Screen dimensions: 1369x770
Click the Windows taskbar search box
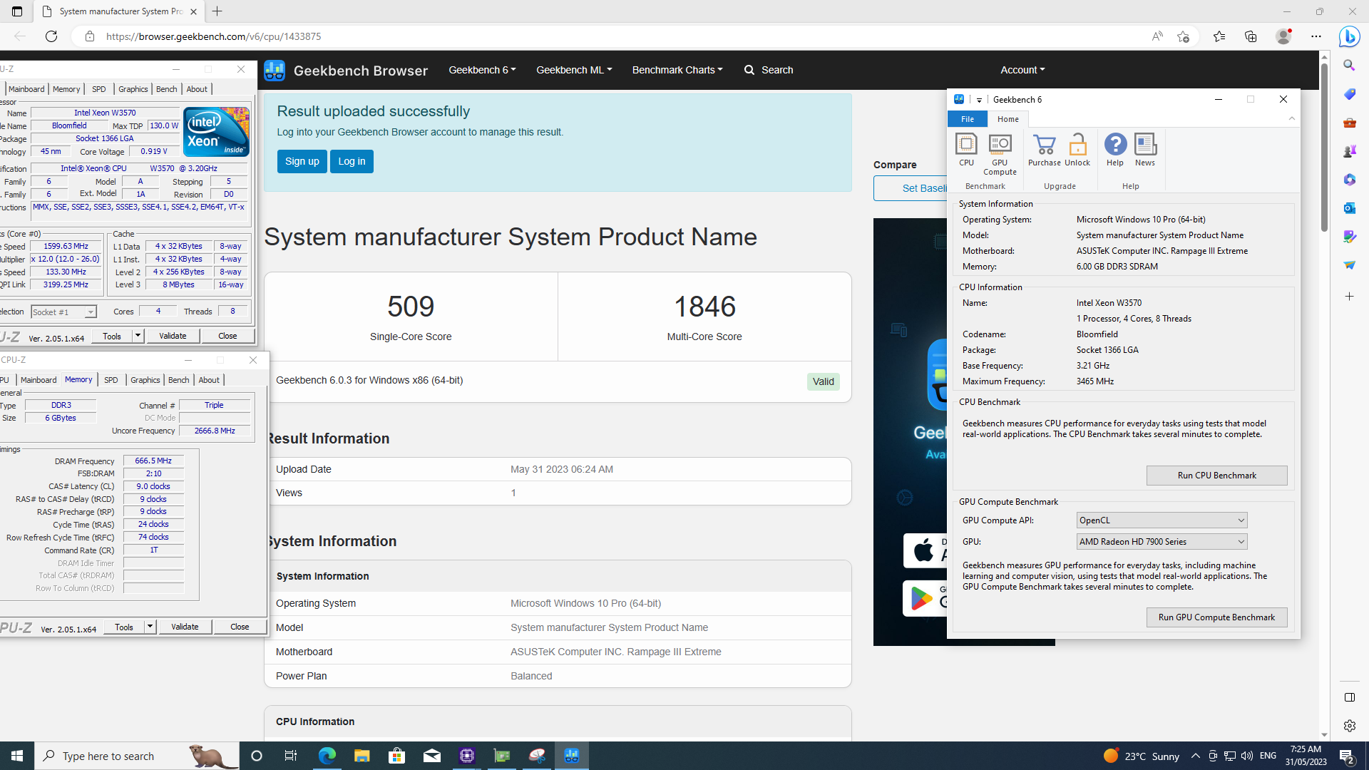coord(135,756)
